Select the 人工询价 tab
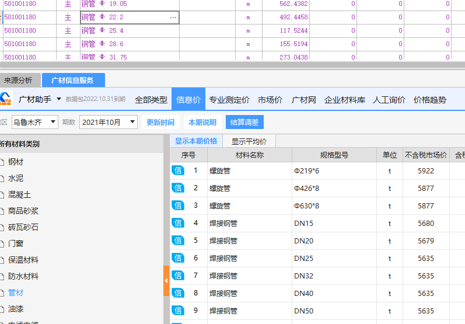The image size is (465, 324). pyautogui.click(x=389, y=100)
